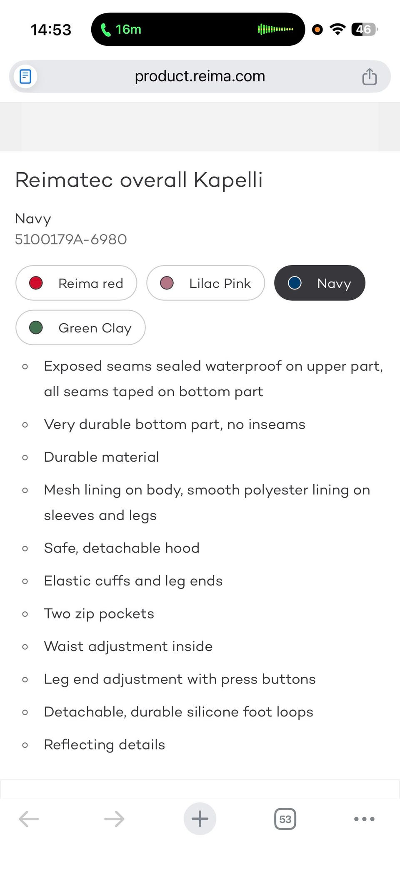Open the tab switcher showing 53 tabs

coord(285,819)
